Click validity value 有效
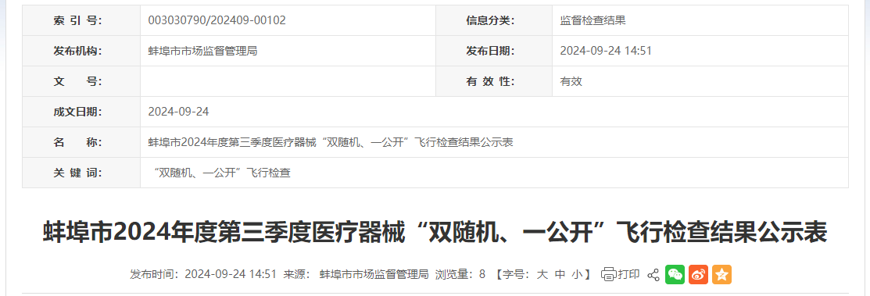The height and width of the screenshot is (296, 870). point(571,81)
